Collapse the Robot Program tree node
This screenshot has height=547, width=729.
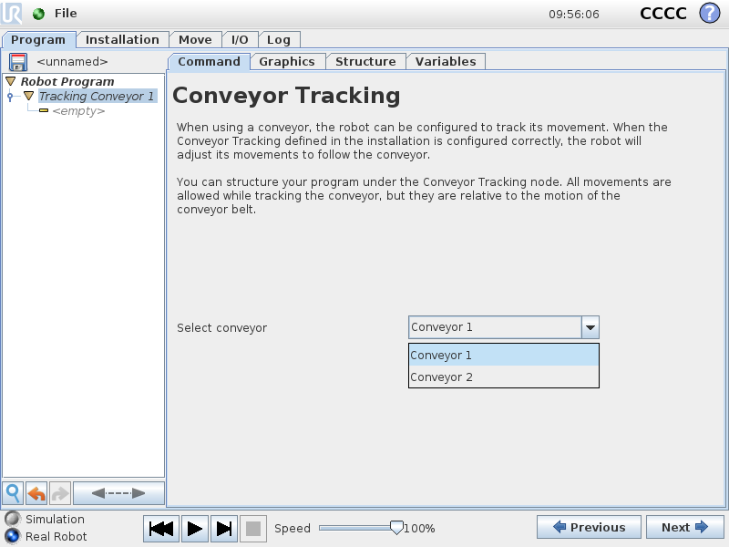click(x=11, y=81)
